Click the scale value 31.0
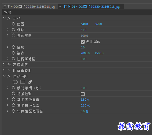152x135 pixels. pyautogui.click(x=83, y=30)
